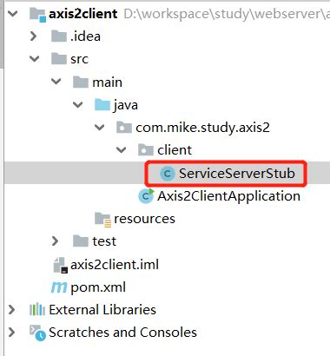This screenshot has height=356, width=330.
Task: Click the axis2client.iml file icon
Action: click(61, 265)
